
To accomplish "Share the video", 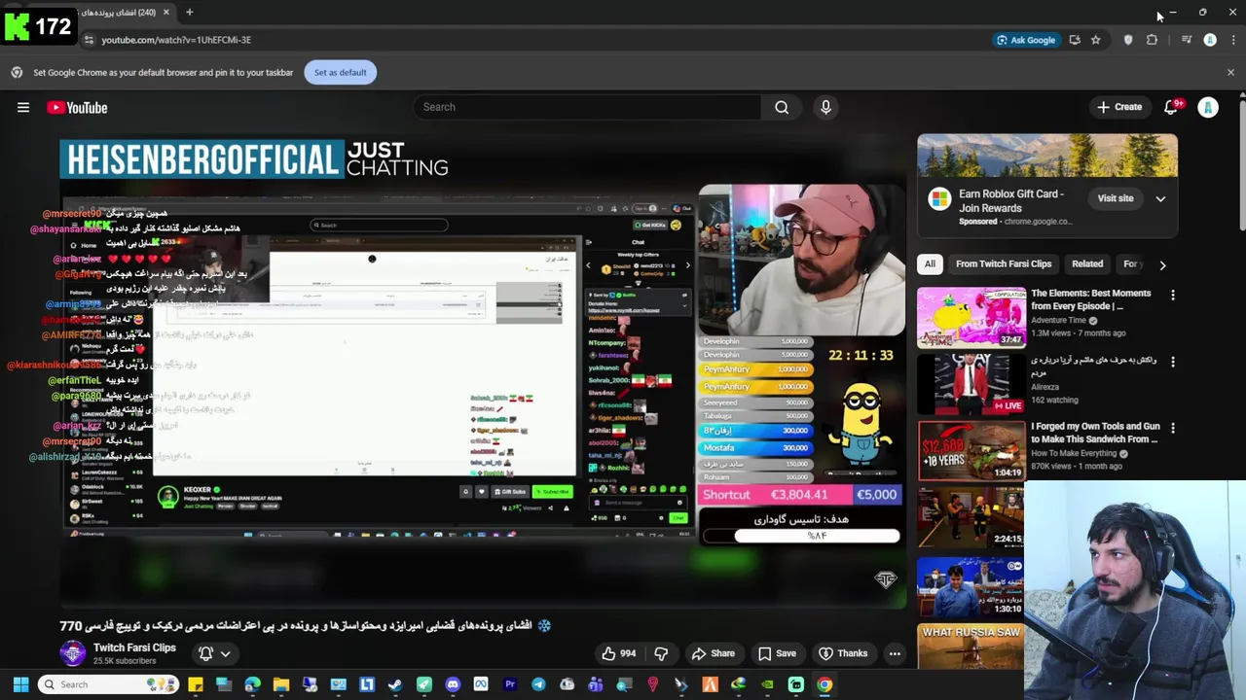I will (x=714, y=653).
